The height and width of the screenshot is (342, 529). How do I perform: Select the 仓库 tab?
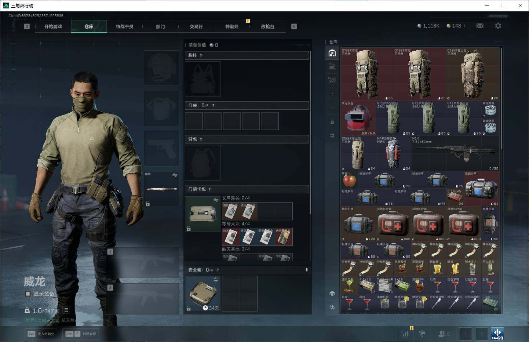(x=89, y=26)
